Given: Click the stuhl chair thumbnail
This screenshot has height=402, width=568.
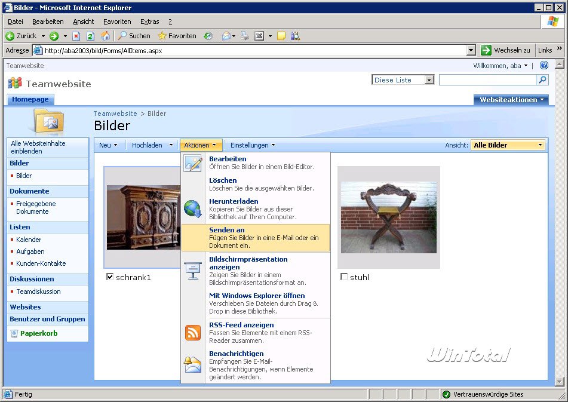Looking at the screenshot, I should (388, 217).
